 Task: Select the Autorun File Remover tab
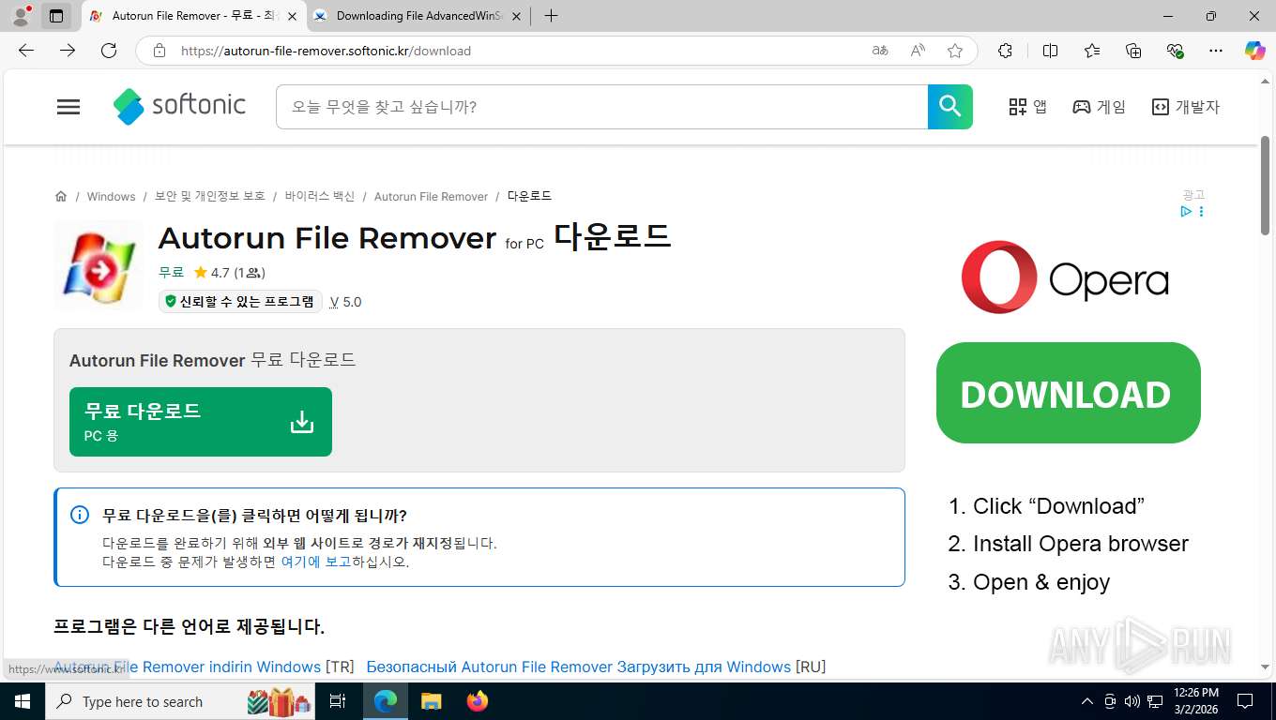click(x=193, y=16)
